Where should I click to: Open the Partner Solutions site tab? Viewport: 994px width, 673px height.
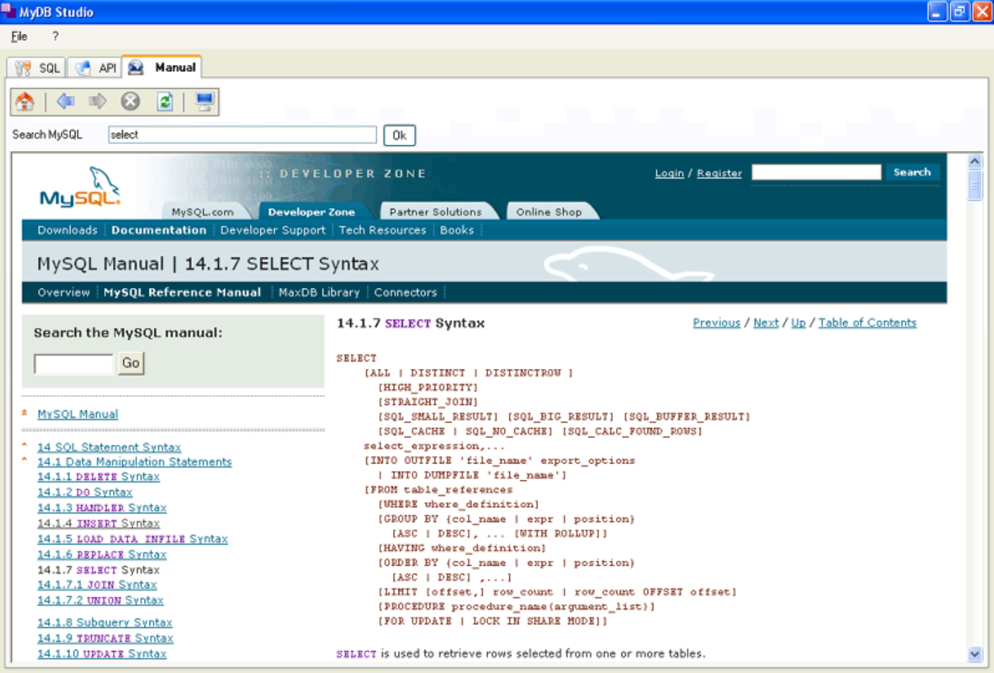click(x=435, y=212)
